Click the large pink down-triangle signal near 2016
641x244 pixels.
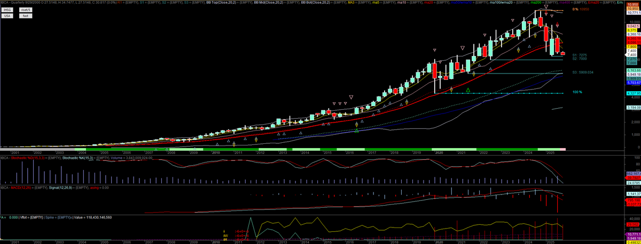point(351,97)
